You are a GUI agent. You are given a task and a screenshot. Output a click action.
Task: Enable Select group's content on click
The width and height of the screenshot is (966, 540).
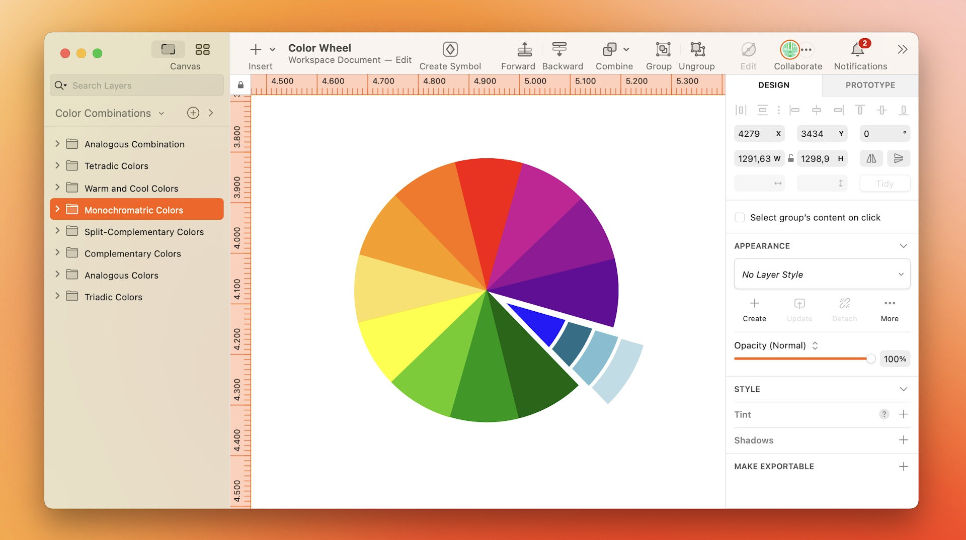point(740,217)
